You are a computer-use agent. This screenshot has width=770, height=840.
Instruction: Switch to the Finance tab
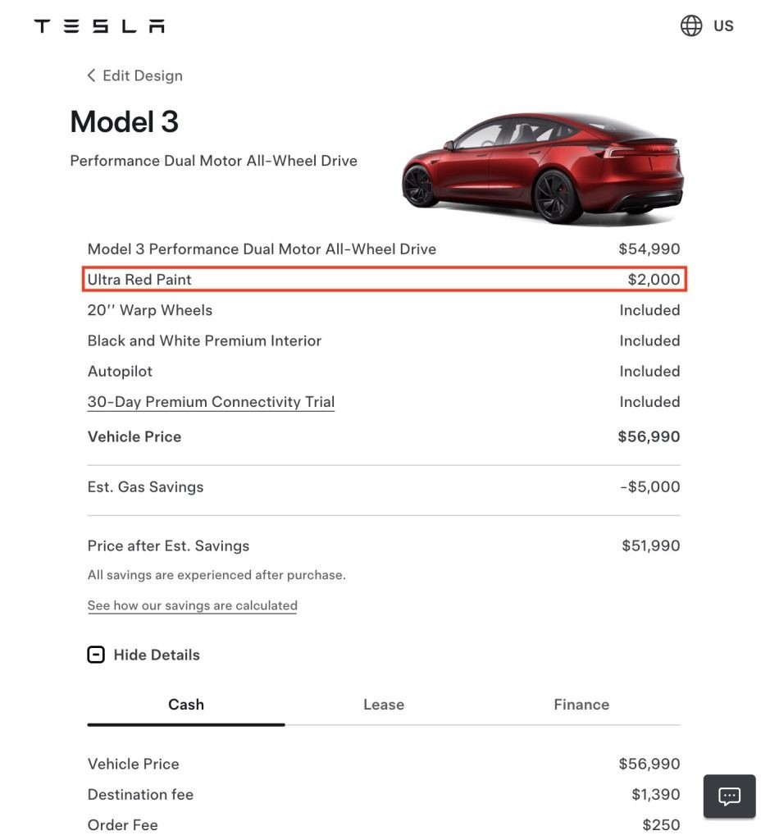(x=581, y=705)
